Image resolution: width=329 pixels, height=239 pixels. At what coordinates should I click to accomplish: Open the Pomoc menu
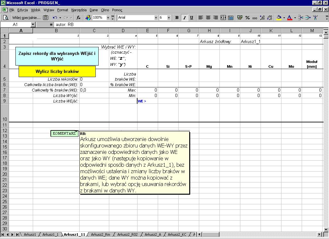tap(117, 10)
